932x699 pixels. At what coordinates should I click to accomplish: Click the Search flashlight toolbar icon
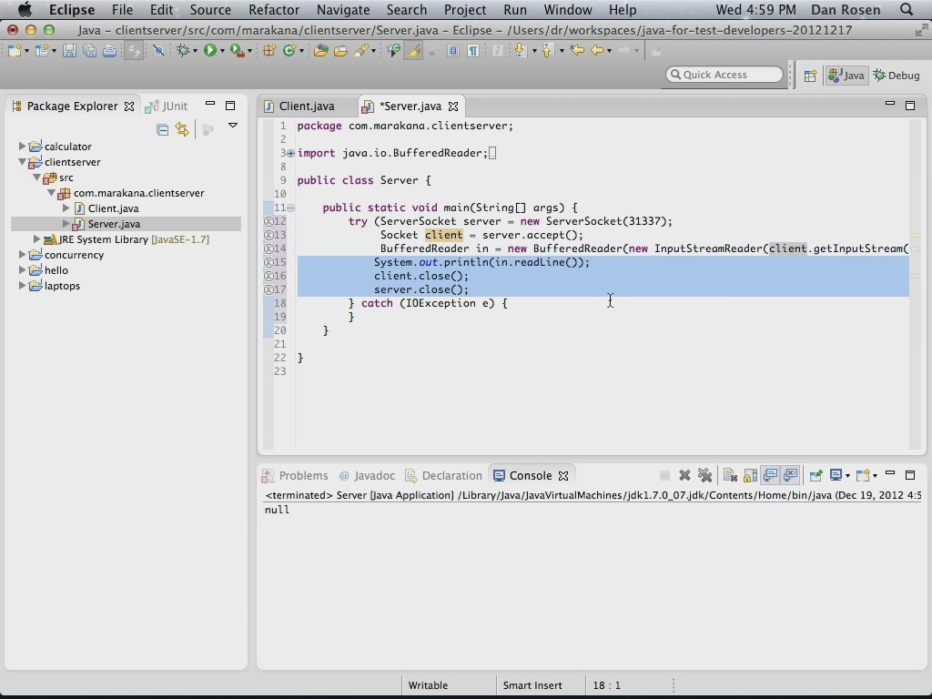(x=360, y=51)
